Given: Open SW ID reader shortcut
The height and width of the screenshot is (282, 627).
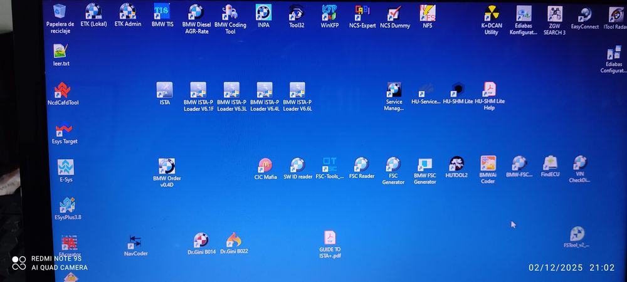Looking at the screenshot, I should pyautogui.click(x=298, y=168).
